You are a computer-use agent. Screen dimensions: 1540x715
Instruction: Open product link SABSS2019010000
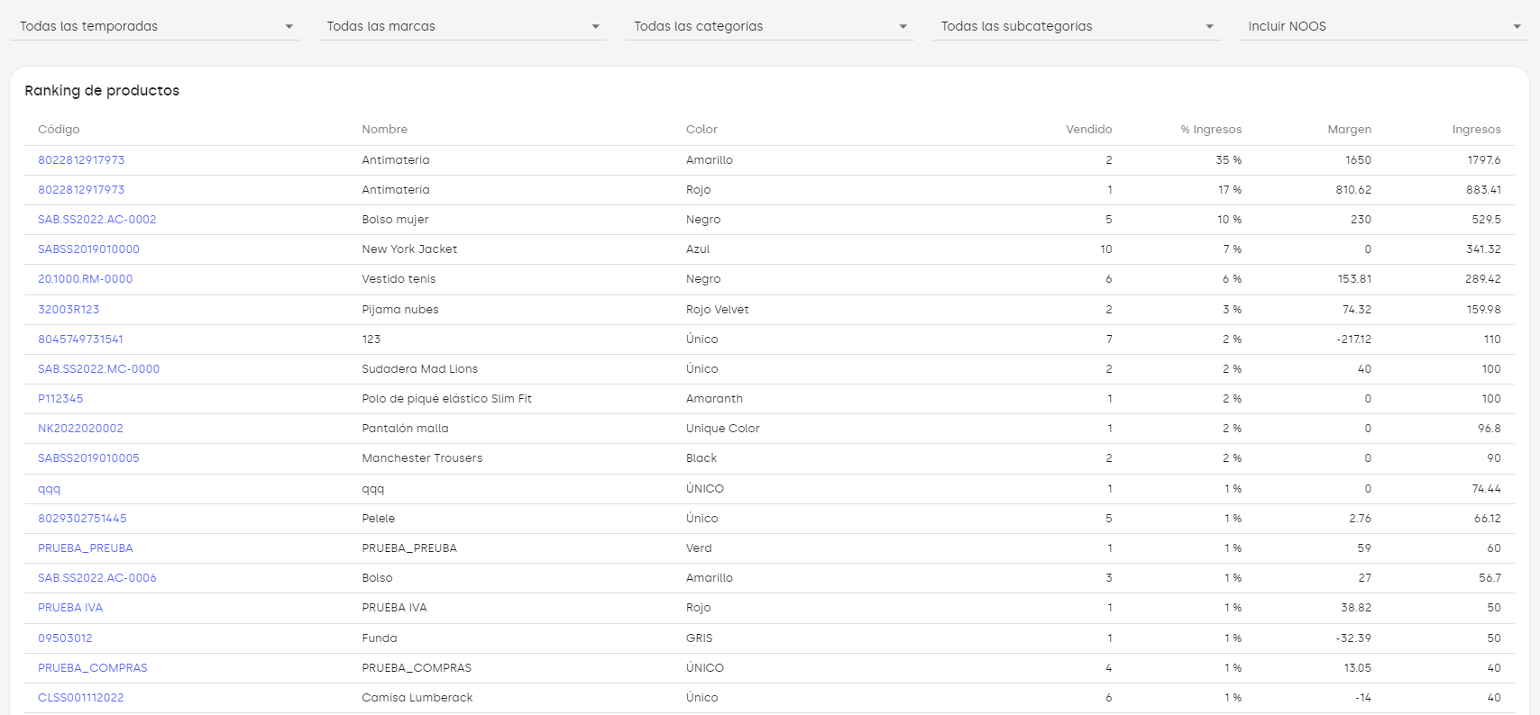point(88,249)
